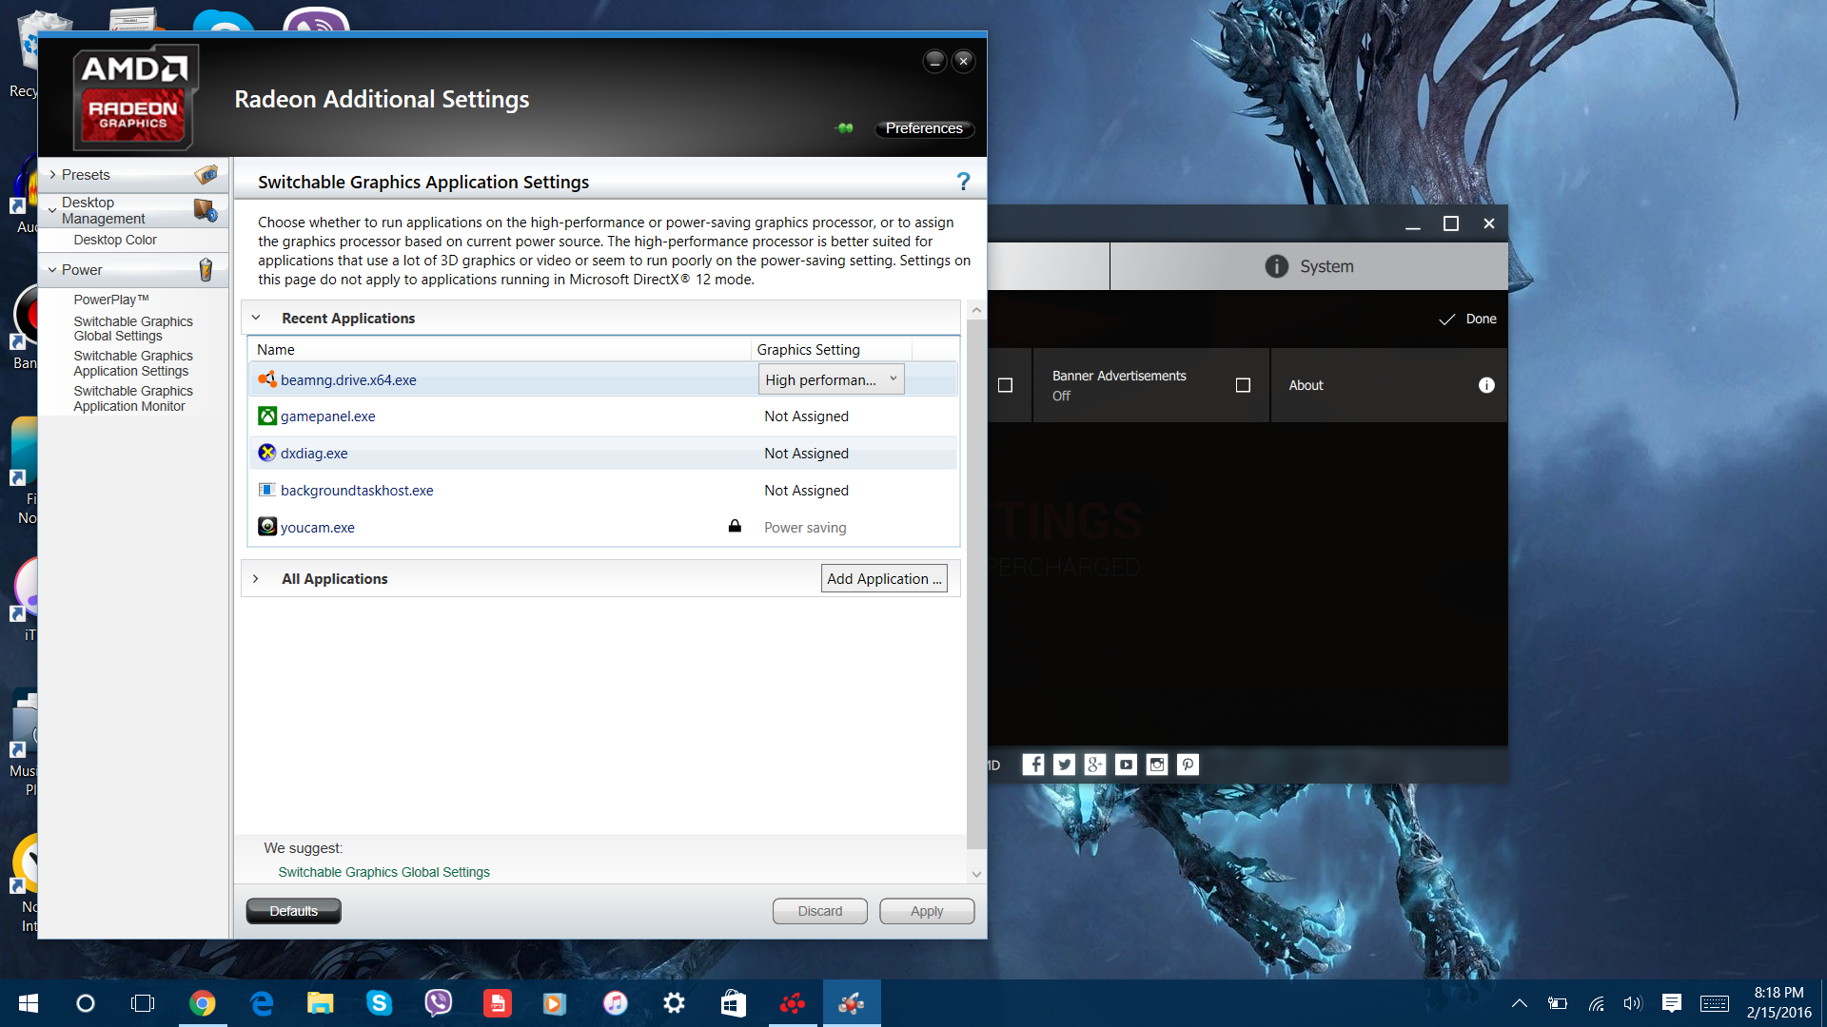Collapse the Desktop Management category
The width and height of the screenshot is (1827, 1027).
[52, 210]
